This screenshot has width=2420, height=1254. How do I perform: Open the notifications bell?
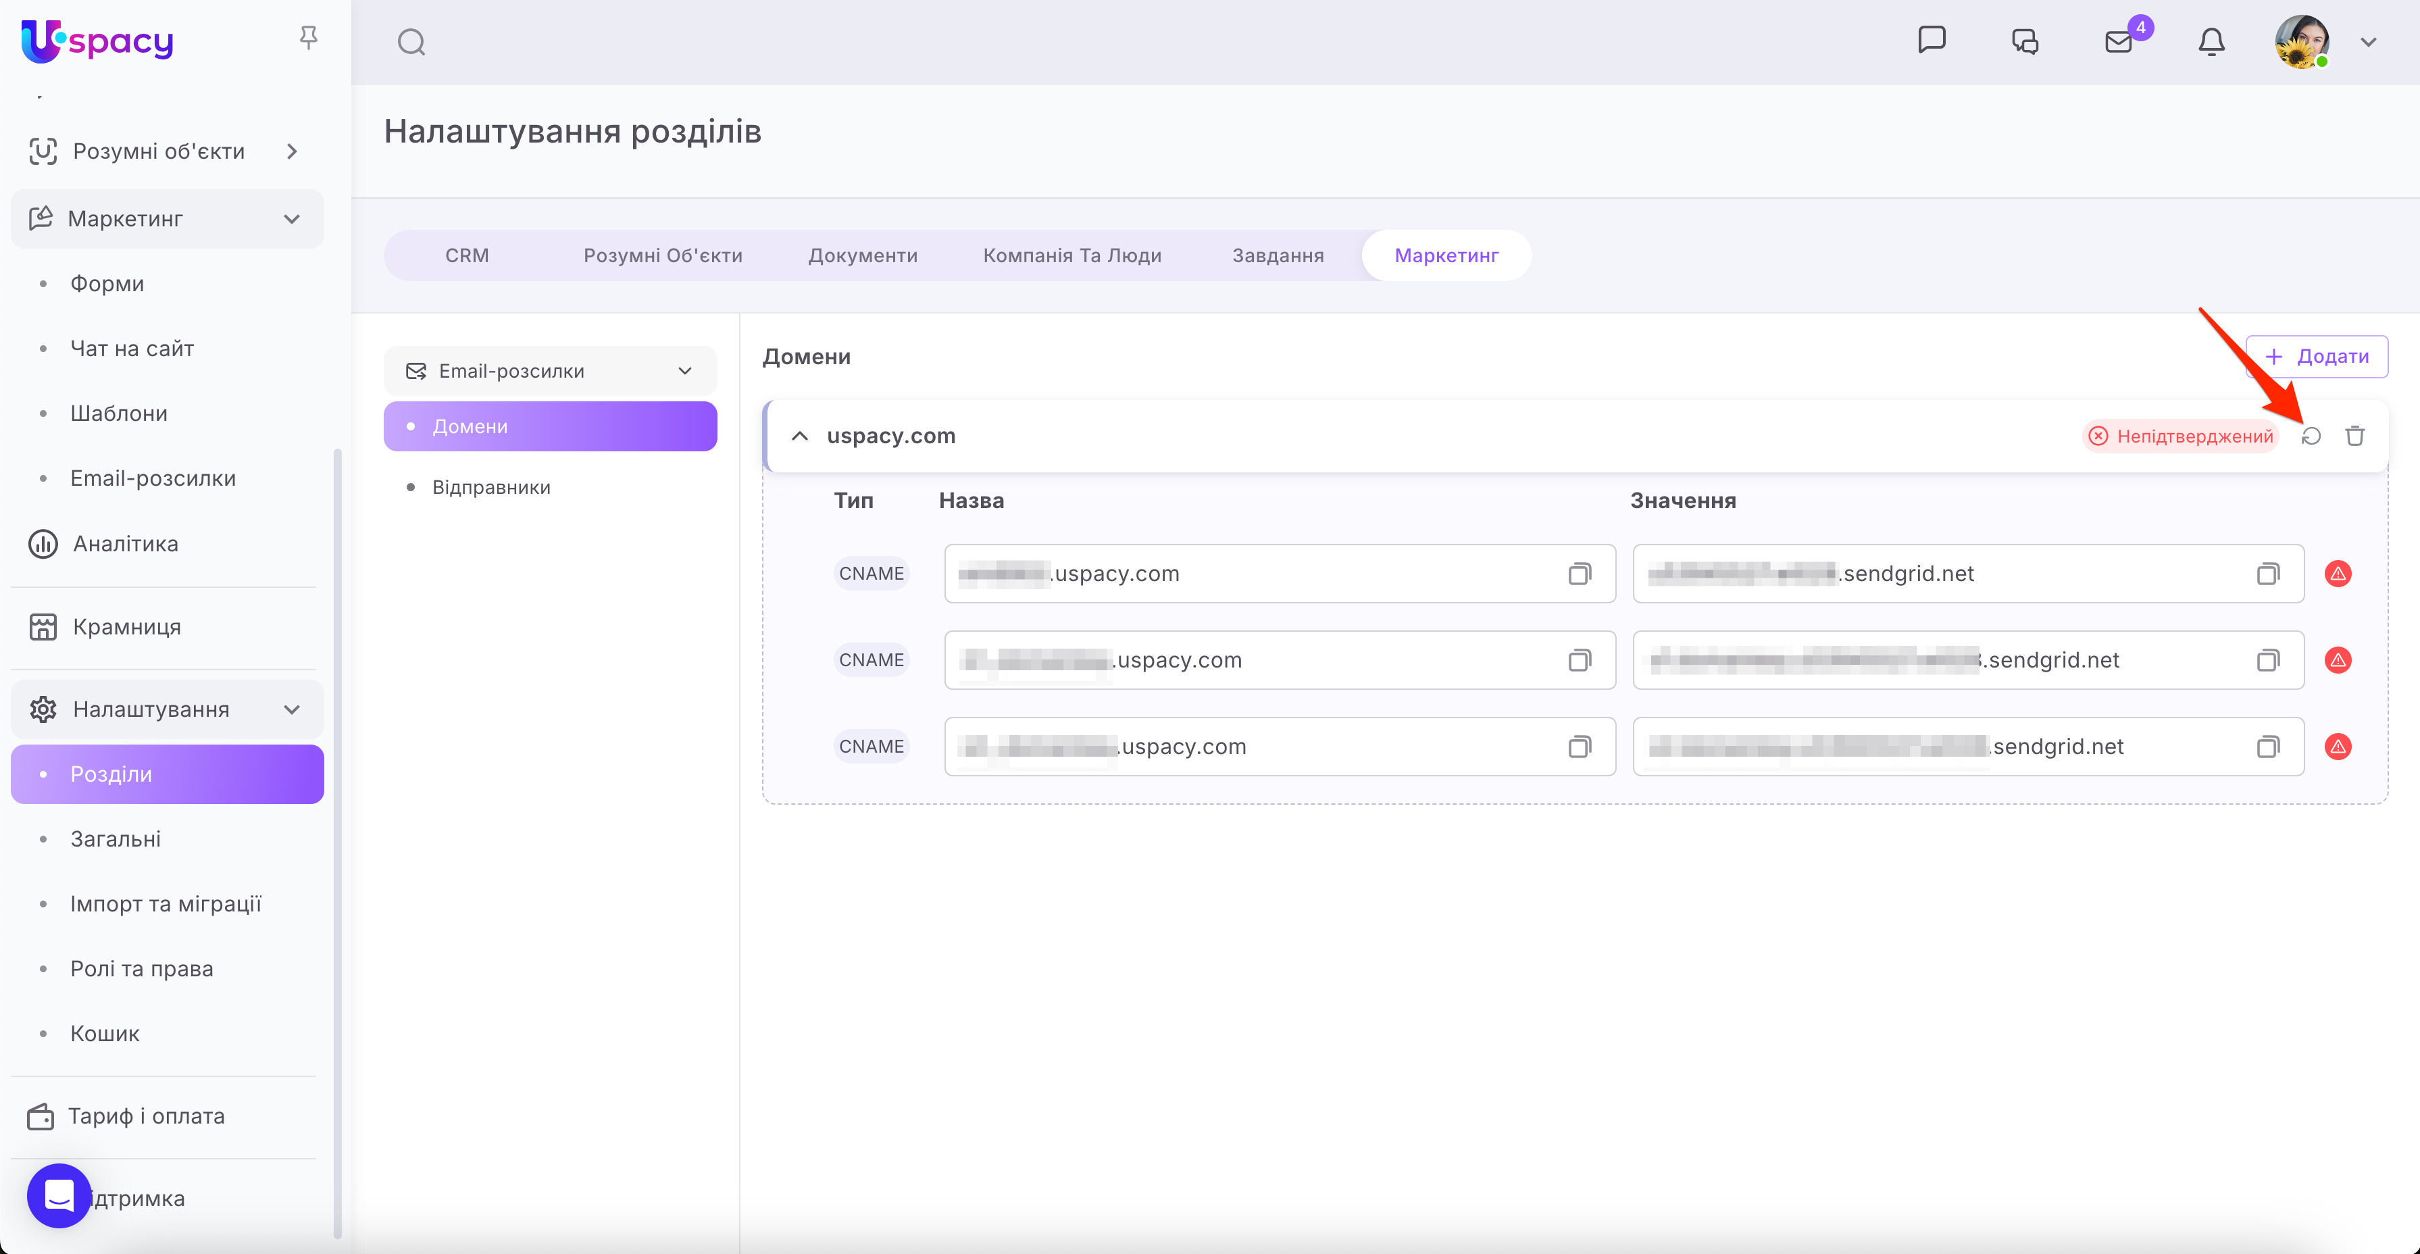coord(2211,43)
